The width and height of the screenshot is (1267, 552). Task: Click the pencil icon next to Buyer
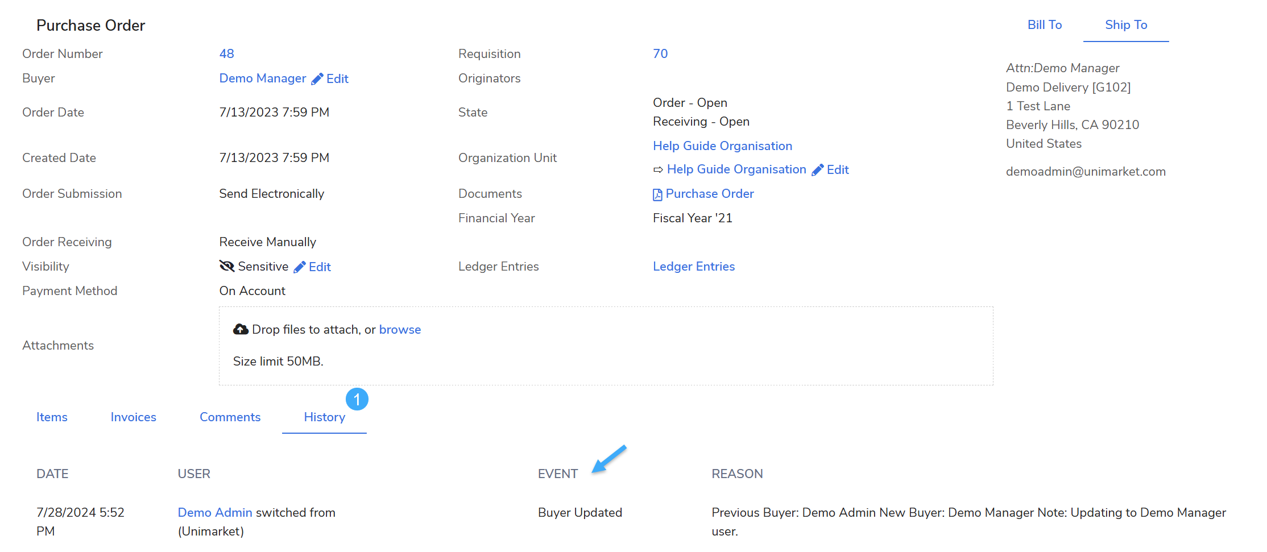point(317,79)
